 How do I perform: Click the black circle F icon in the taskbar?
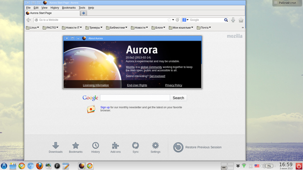(x=57, y=166)
